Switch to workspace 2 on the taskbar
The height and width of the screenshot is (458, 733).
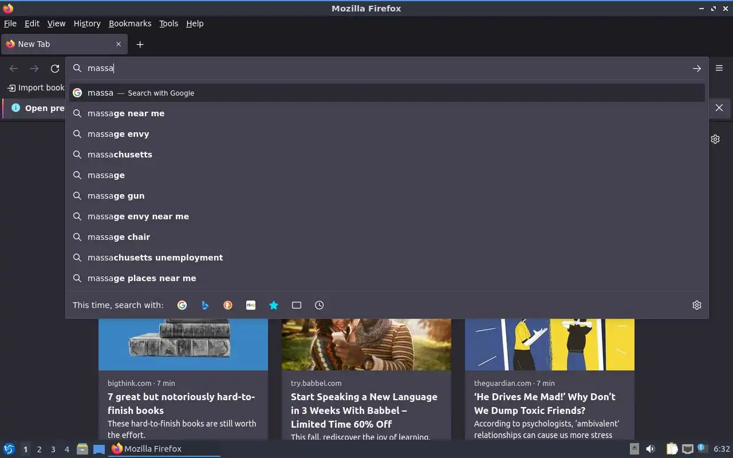39,449
